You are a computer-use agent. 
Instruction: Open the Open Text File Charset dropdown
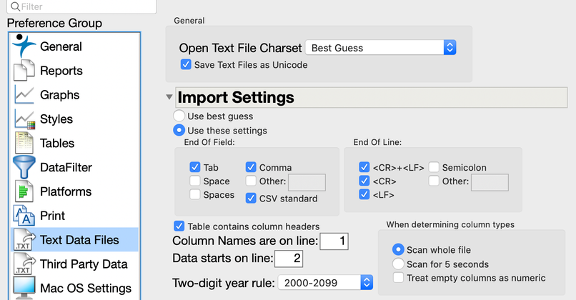point(380,48)
